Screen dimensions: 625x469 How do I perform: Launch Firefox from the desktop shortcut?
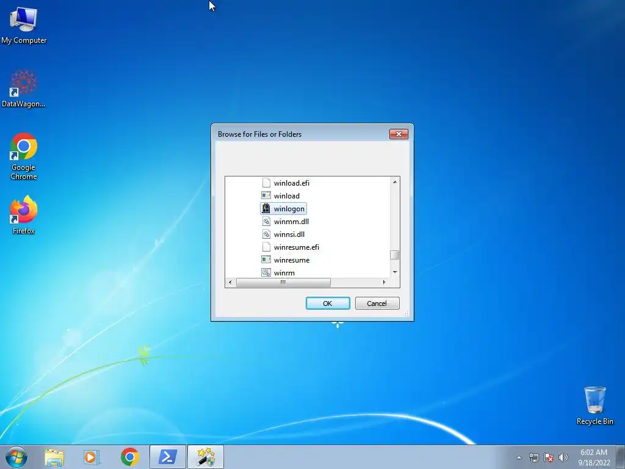pyautogui.click(x=24, y=214)
